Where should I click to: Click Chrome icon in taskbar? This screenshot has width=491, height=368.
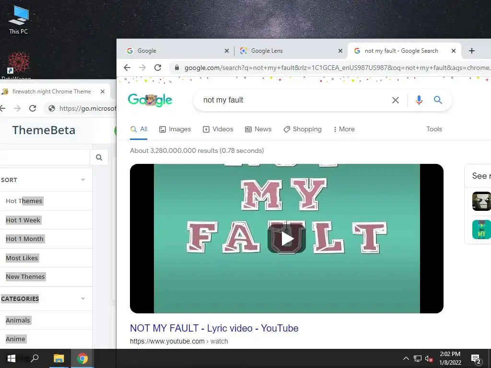82,358
